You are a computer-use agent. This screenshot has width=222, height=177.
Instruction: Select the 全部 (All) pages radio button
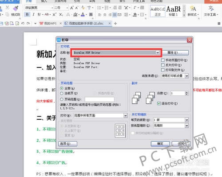[x=62, y=88]
